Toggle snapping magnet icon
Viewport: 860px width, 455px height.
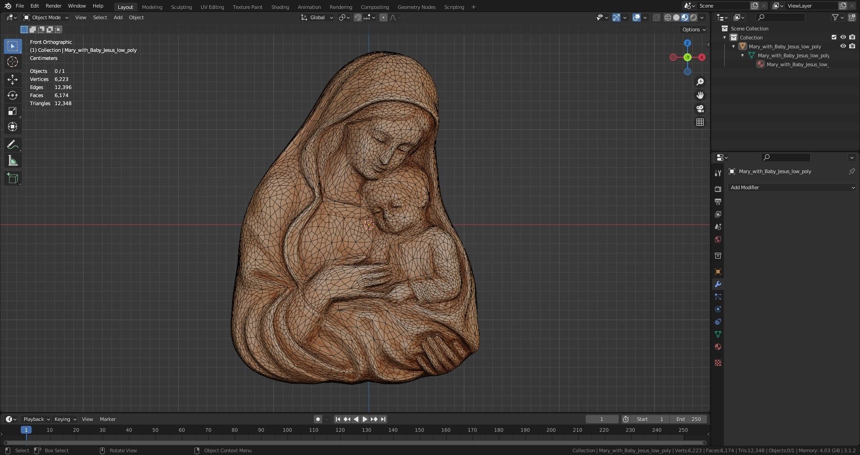(358, 17)
